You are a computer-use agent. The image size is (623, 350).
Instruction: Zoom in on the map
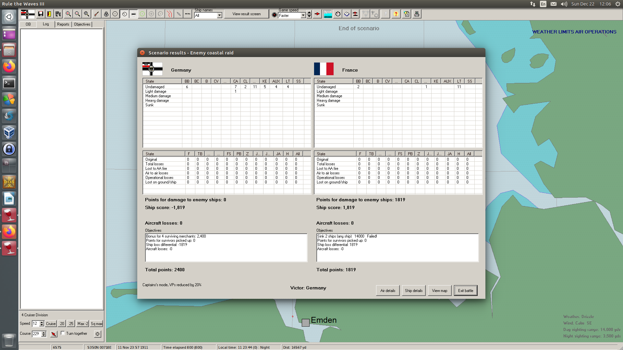[x=68, y=14]
